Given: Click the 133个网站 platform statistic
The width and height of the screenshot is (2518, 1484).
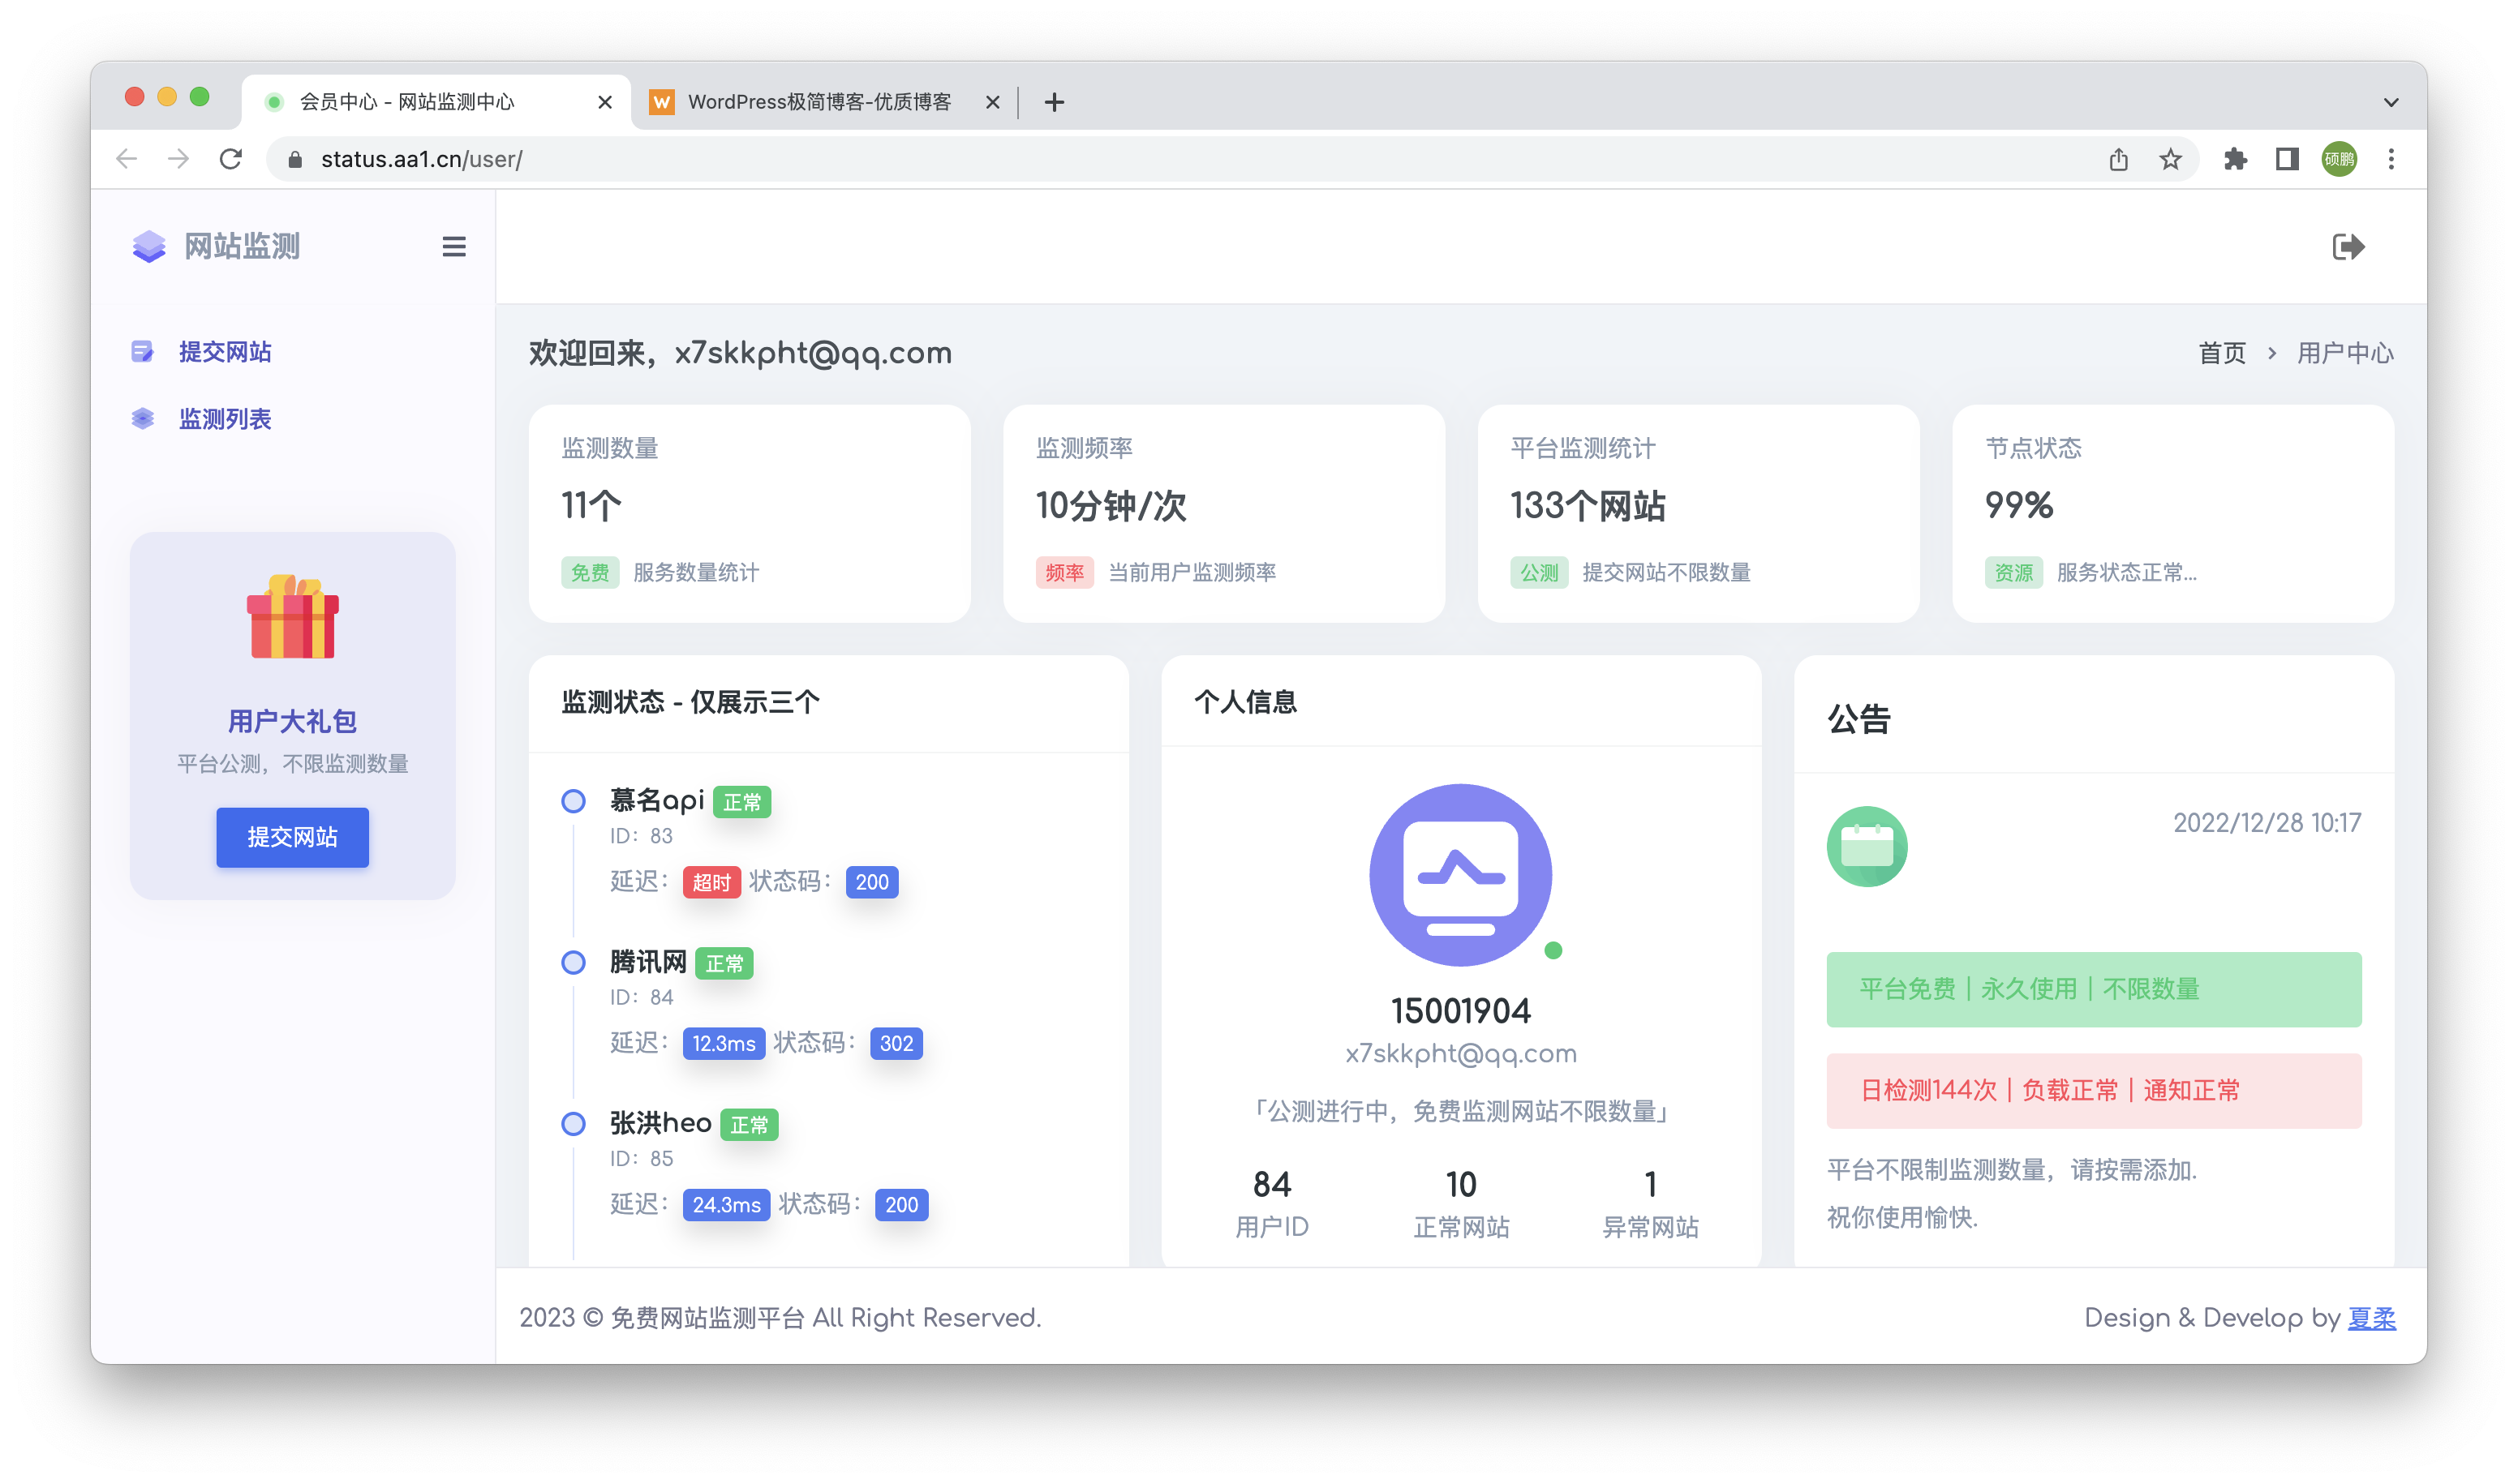Looking at the screenshot, I should pyautogui.click(x=1588, y=505).
